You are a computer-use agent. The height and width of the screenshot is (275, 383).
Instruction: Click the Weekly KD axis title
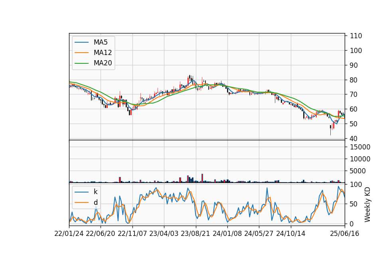point(367,204)
